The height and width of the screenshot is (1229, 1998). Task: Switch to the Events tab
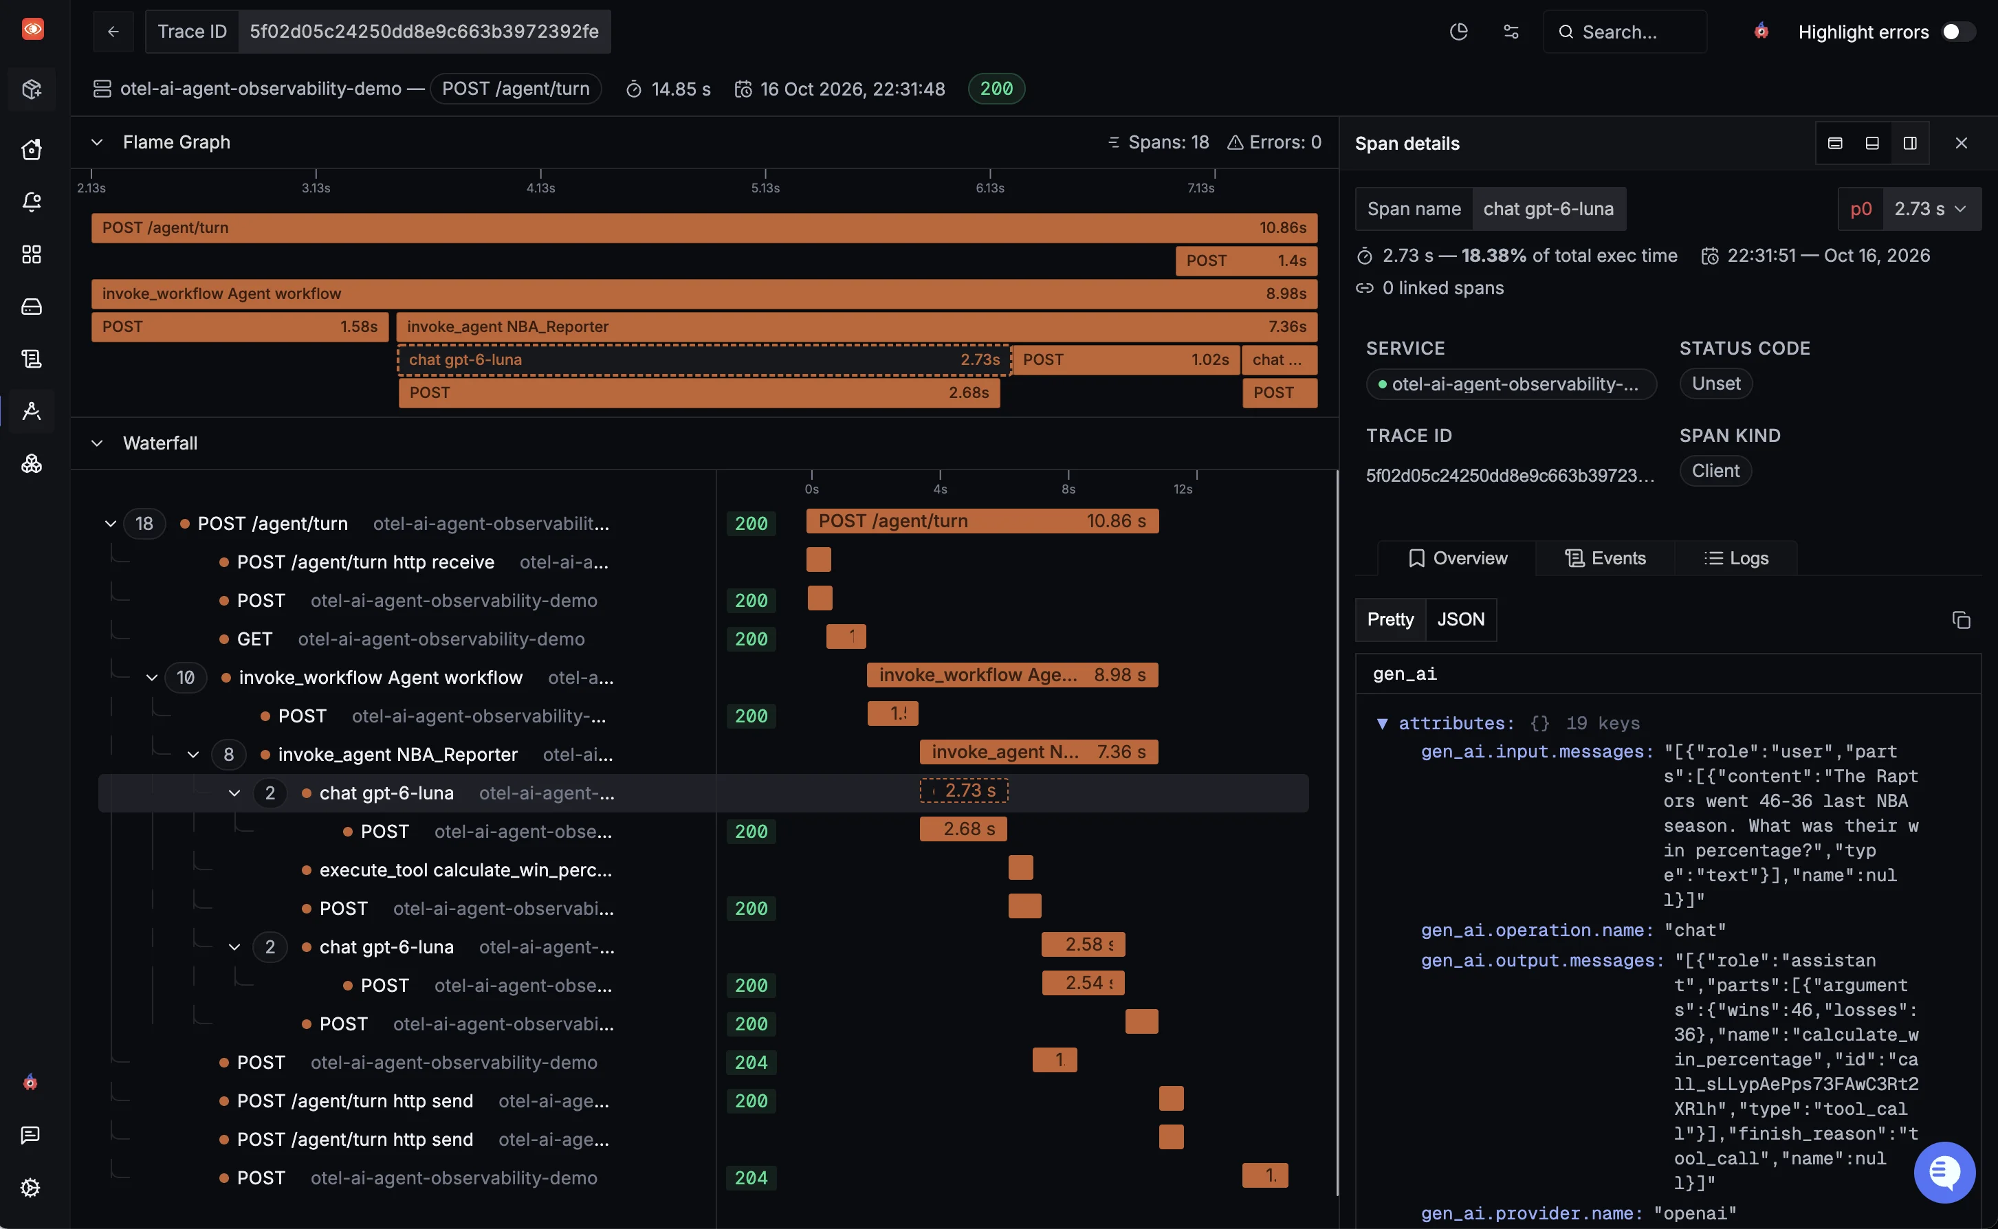click(1605, 558)
